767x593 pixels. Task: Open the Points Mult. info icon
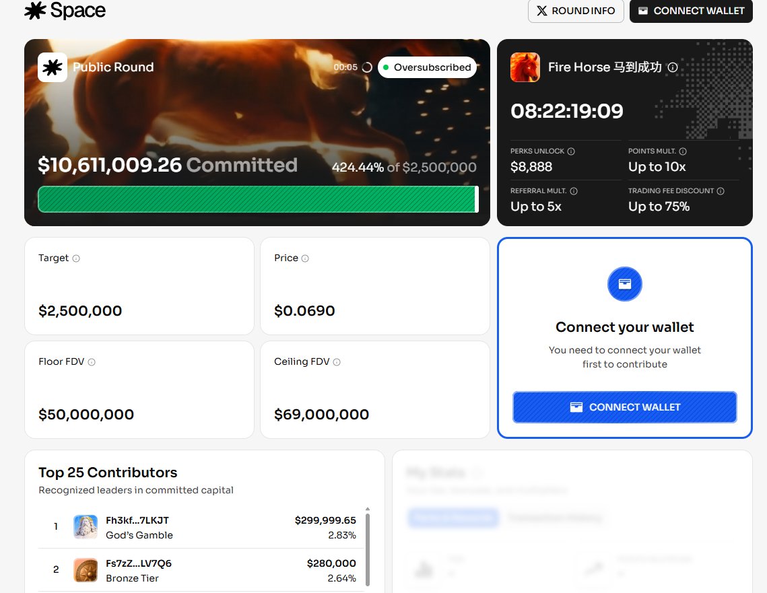tap(683, 151)
